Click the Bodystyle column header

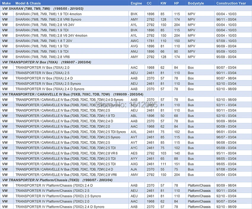[196, 3]
